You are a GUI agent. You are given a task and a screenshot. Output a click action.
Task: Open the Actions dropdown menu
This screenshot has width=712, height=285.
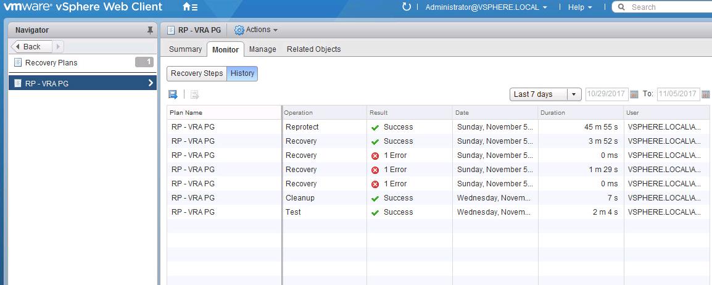tap(256, 30)
